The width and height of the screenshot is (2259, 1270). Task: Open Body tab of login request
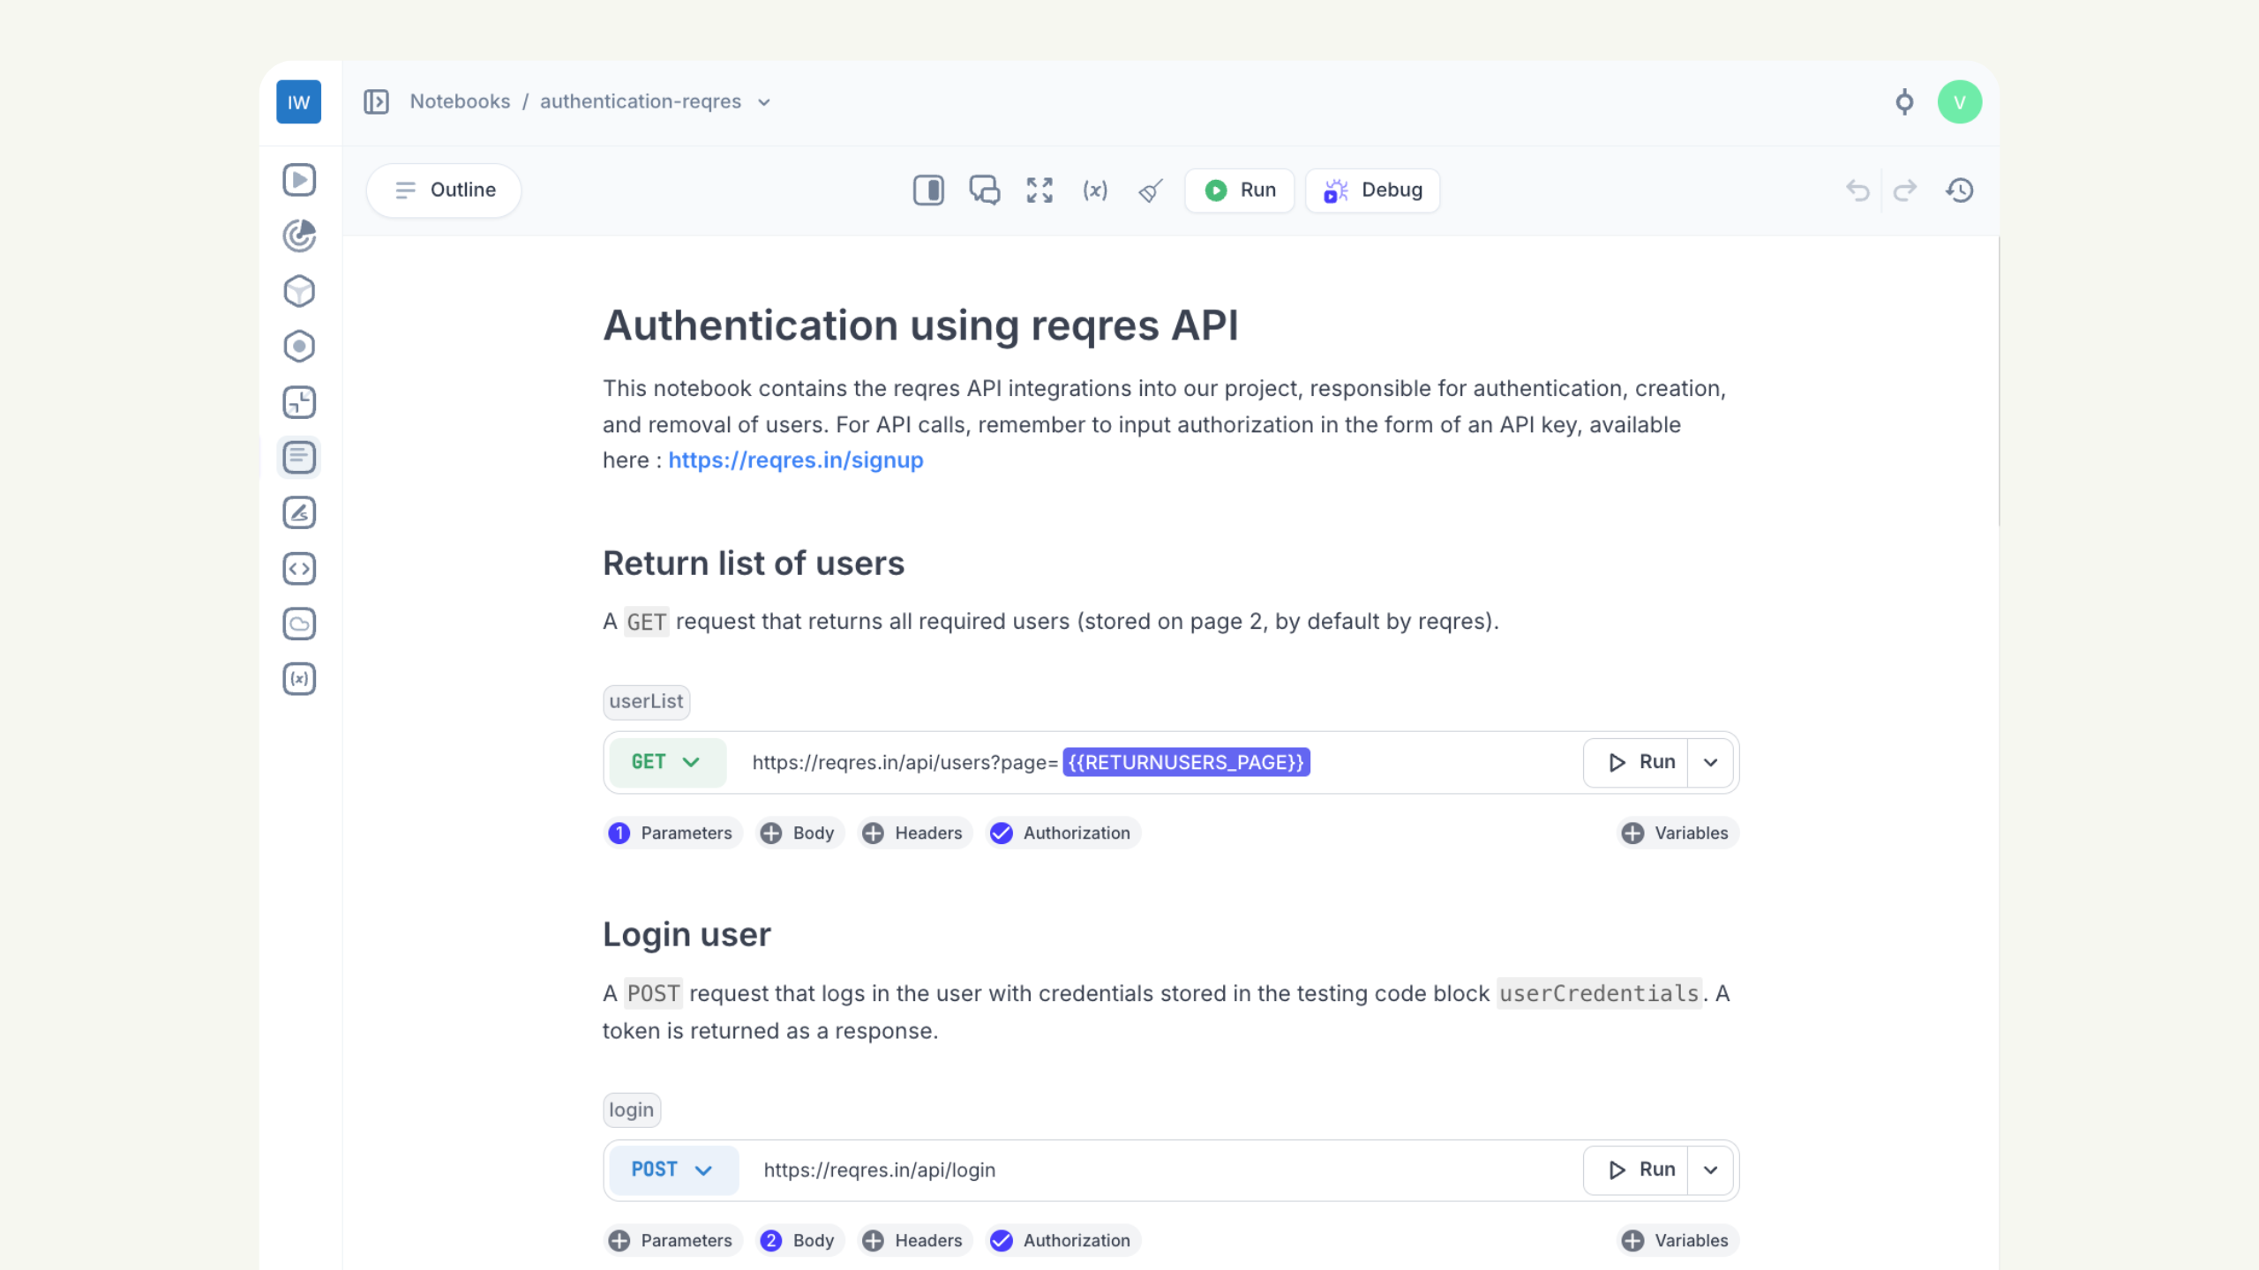[799, 1240]
